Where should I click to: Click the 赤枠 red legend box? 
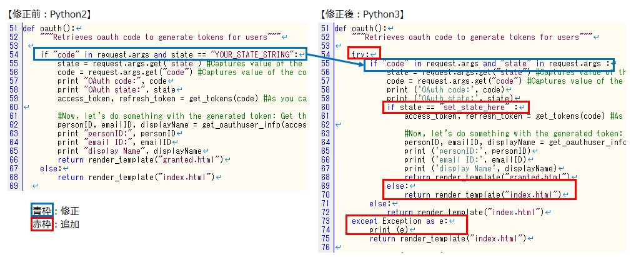[x=42, y=224]
